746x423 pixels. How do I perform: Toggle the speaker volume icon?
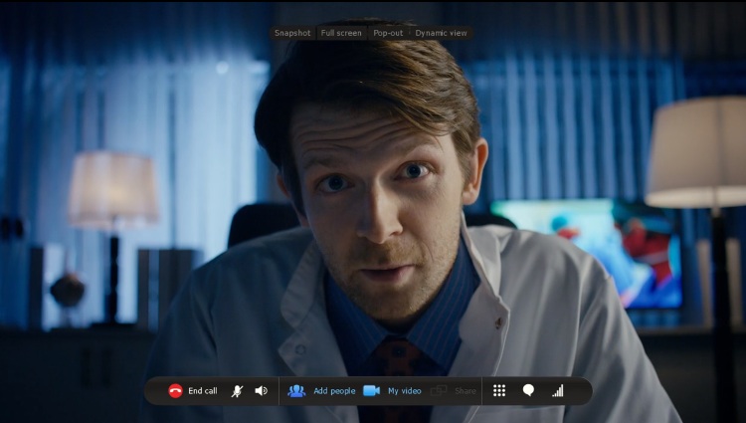pyautogui.click(x=262, y=390)
